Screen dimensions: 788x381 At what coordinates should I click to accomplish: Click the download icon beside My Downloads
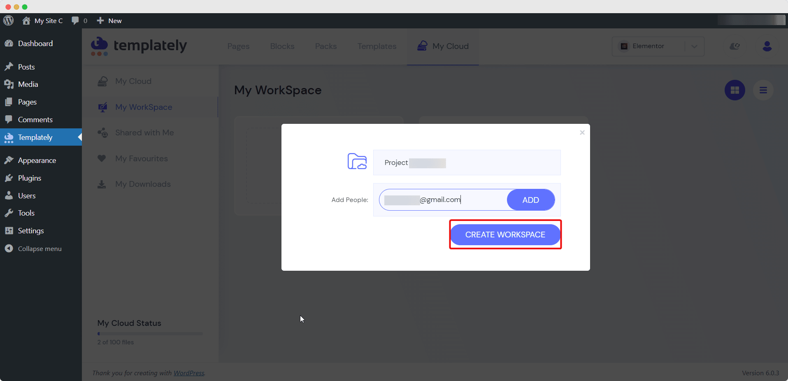tap(102, 184)
